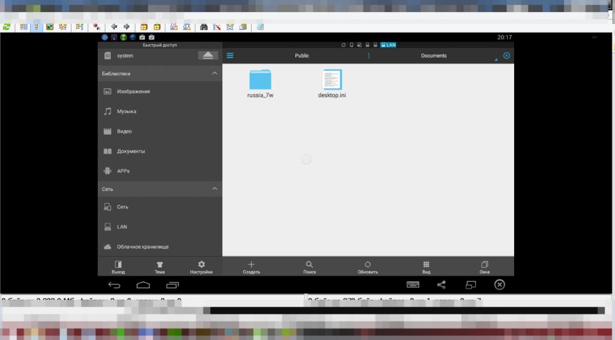This screenshot has height=340, width=615.
Task: Select the Public path tab
Action: click(x=301, y=56)
